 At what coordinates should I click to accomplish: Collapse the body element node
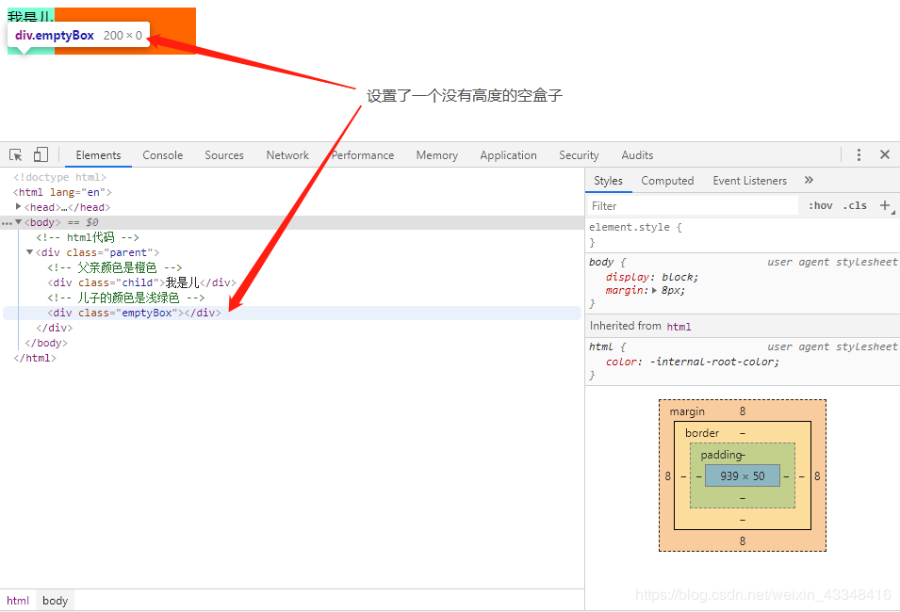(x=18, y=222)
